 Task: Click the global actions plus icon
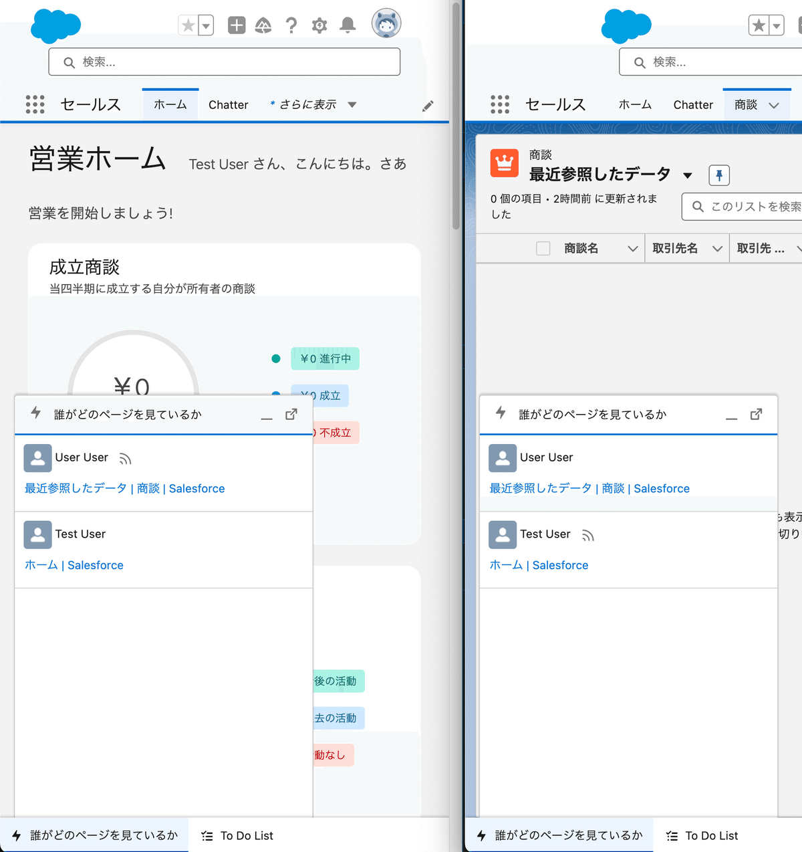pyautogui.click(x=237, y=25)
